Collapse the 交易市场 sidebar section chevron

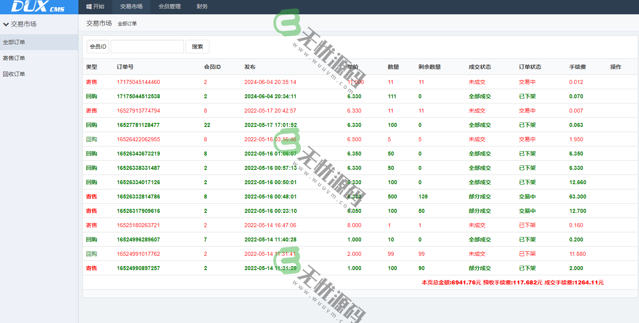pyautogui.click(x=6, y=24)
